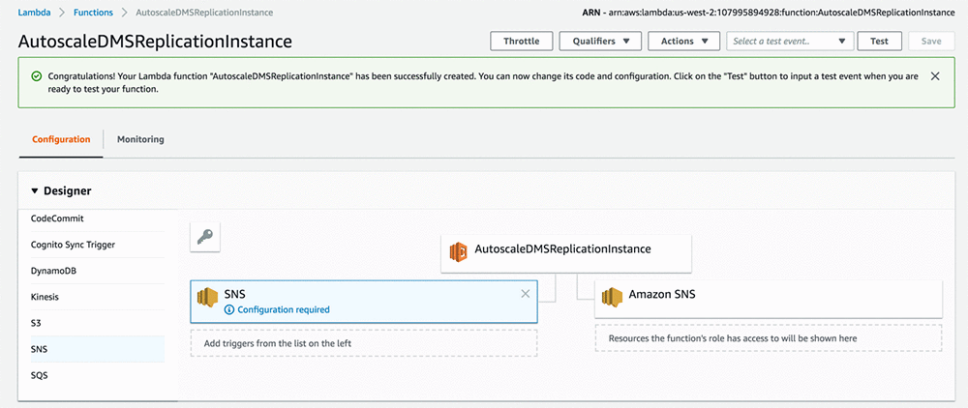The height and width of the screenshot is (408, 968).
Task: Click the Amazon SNS resource icon
Action: (612, 298)
